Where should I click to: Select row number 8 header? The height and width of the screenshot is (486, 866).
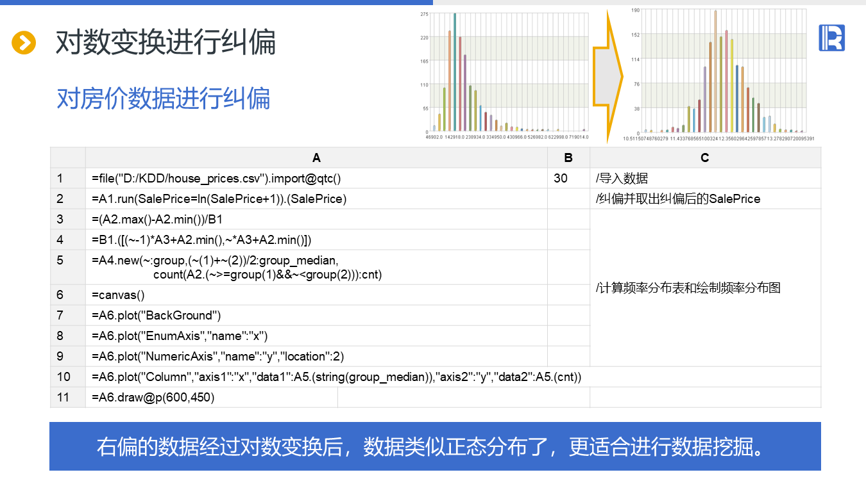67,336
